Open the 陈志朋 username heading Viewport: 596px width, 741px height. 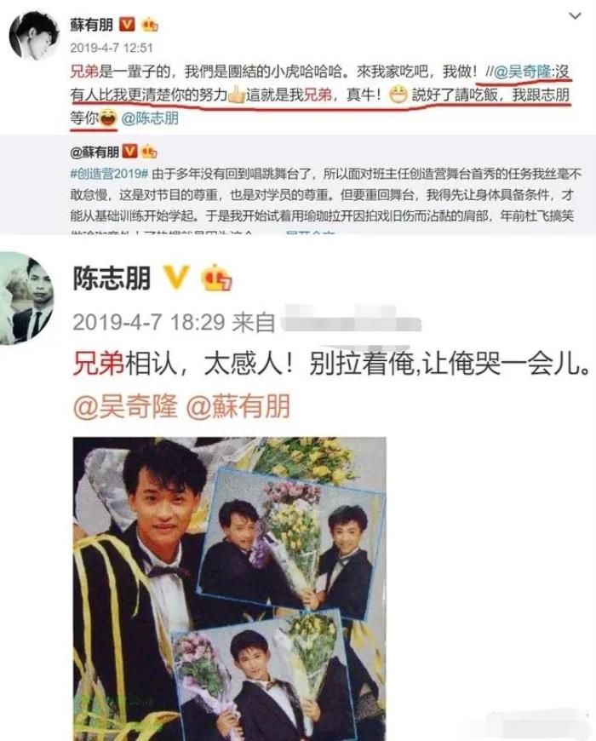click(x=112, y=278)
